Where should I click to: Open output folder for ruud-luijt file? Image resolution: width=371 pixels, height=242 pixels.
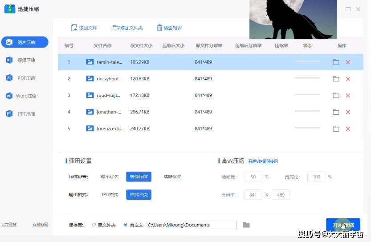(x=336, y=96)
